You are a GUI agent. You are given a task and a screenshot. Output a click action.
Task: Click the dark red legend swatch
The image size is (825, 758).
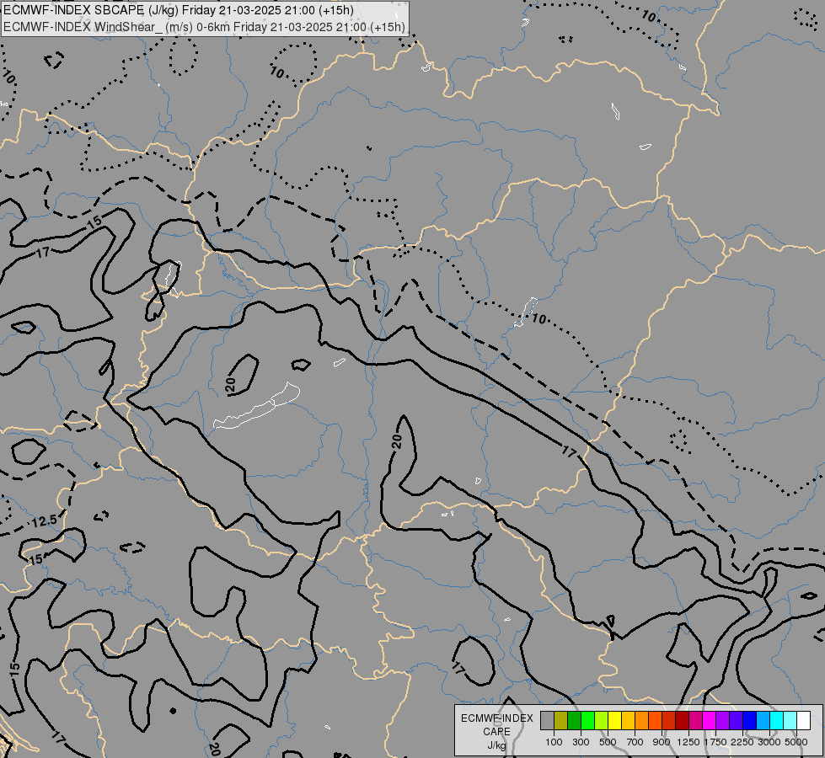pyautogui.click(x=683, y=721)
